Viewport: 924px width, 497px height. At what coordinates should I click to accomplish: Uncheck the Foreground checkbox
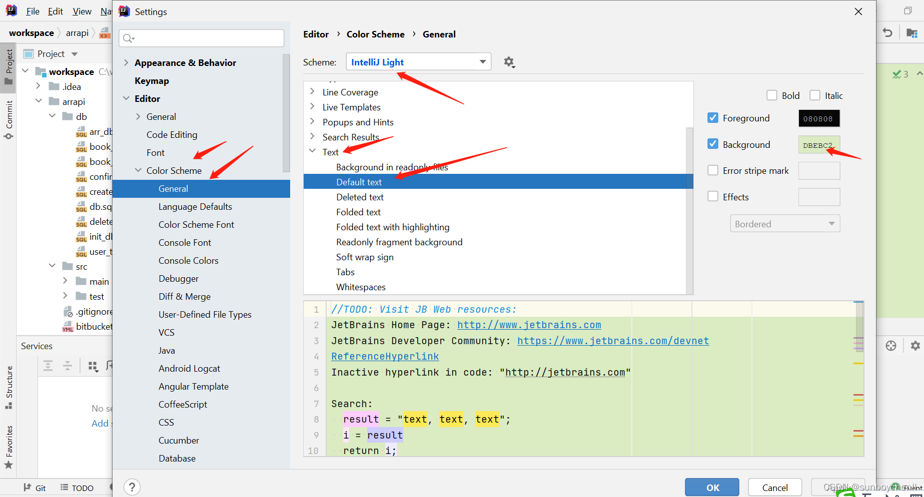[713, 118]
